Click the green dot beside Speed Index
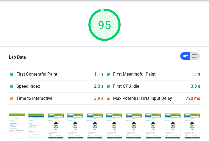The width and height of the screenshot is (209, 141). (x=12, y=86)
